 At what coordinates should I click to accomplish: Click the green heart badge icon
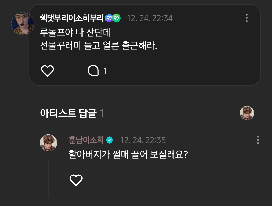pyautogui.click(x=117, y=18)
